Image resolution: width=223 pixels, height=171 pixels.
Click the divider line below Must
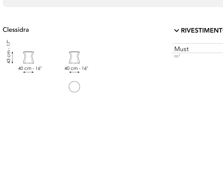coord(198,53)
